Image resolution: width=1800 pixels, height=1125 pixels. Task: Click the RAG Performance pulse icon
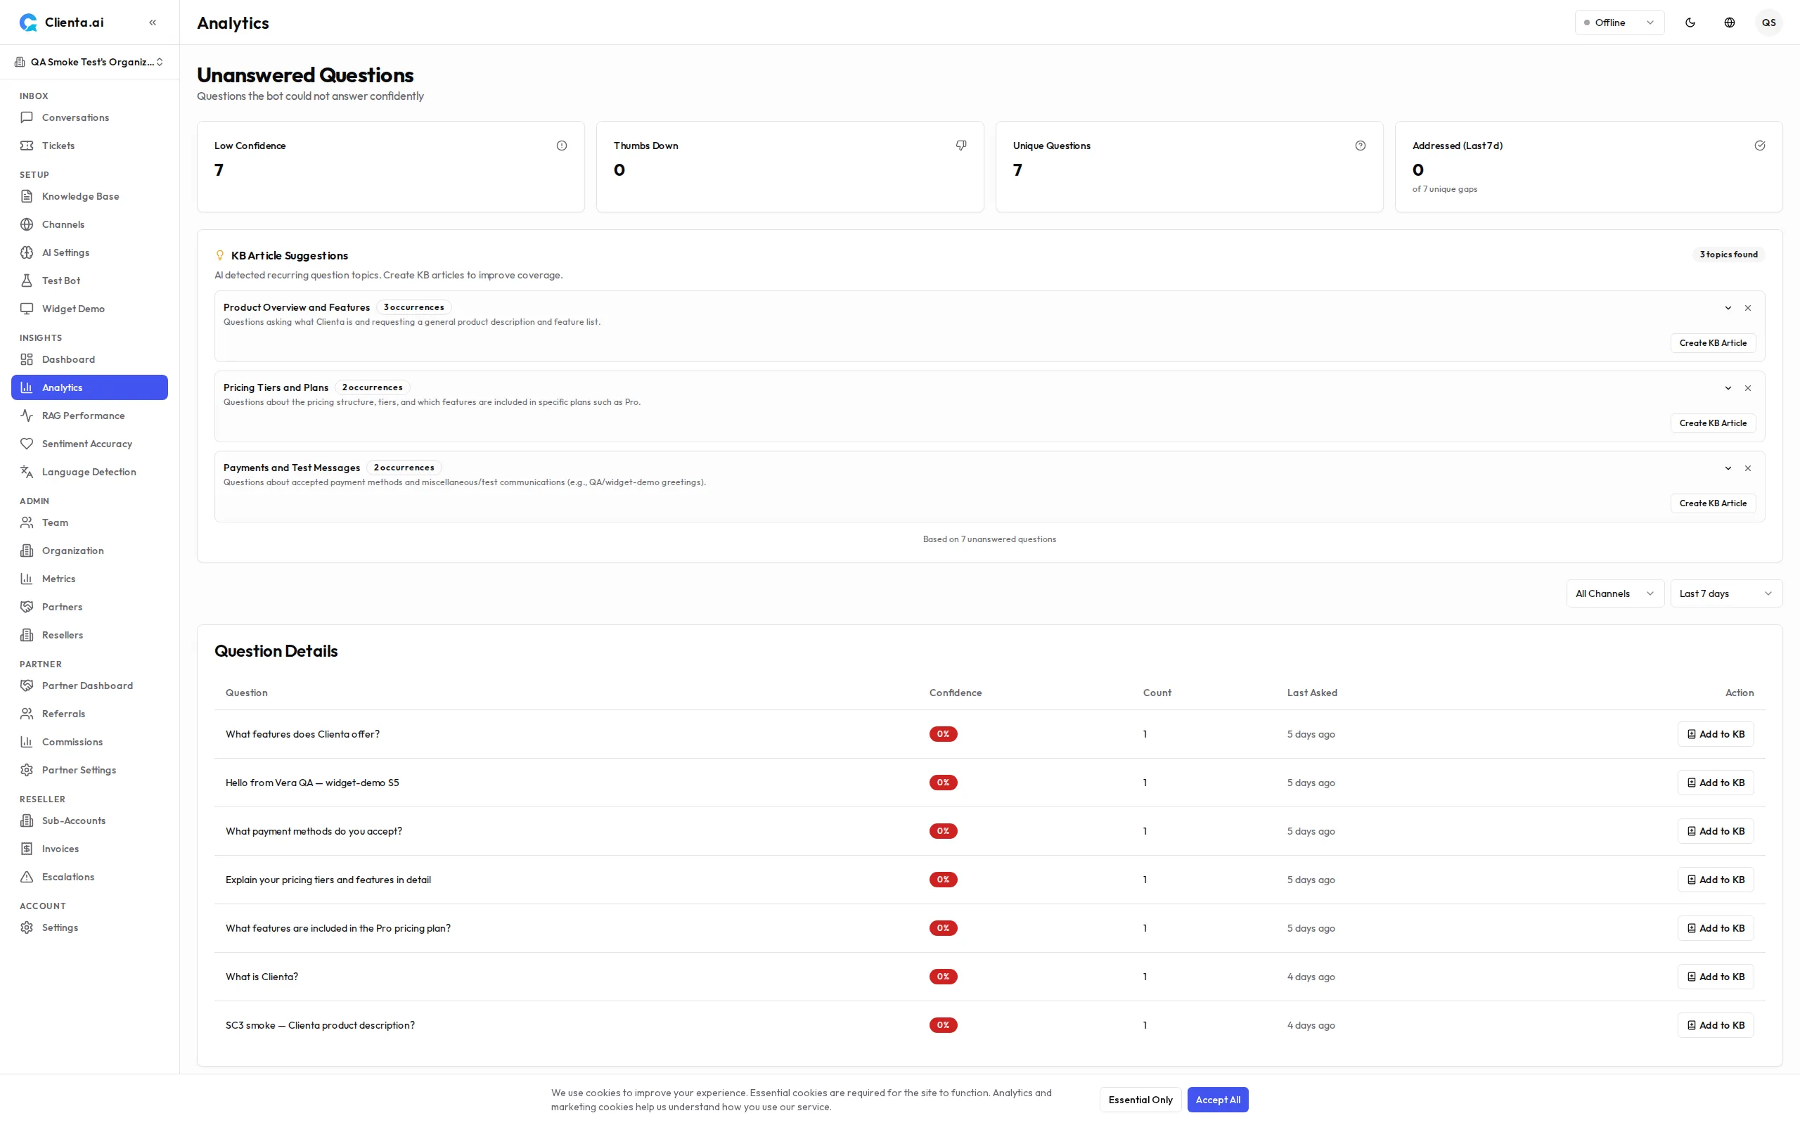click(27, 416)
